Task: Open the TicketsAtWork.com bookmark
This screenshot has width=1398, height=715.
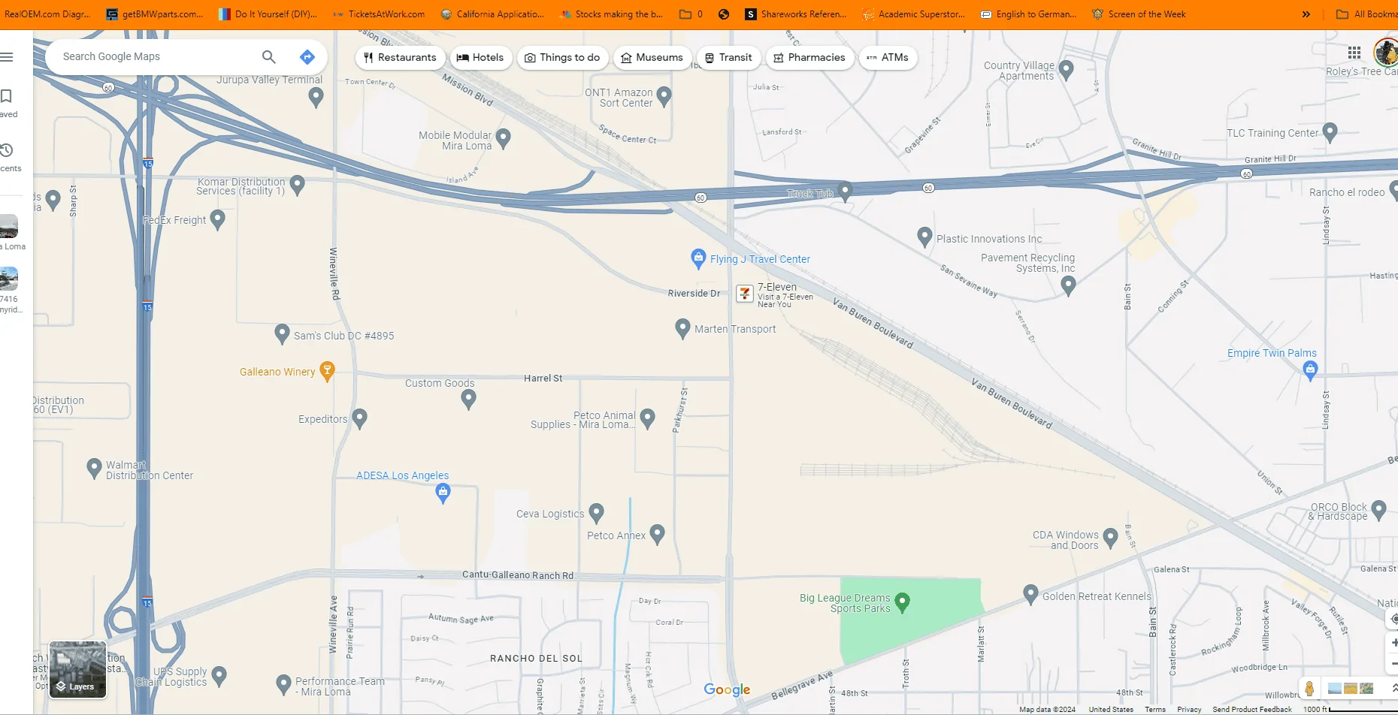Action: pos(379,14)
